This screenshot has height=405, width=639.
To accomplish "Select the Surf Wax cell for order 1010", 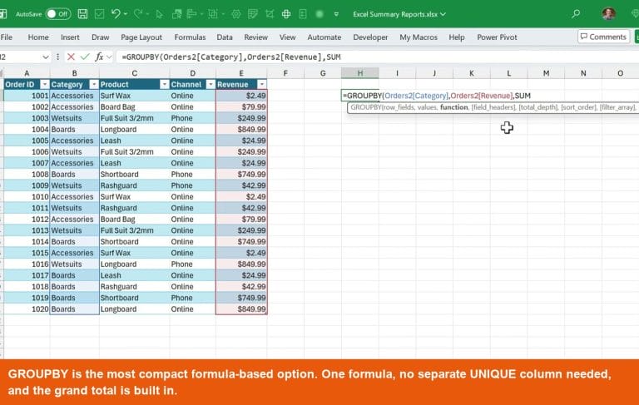I will click(135, 197).
